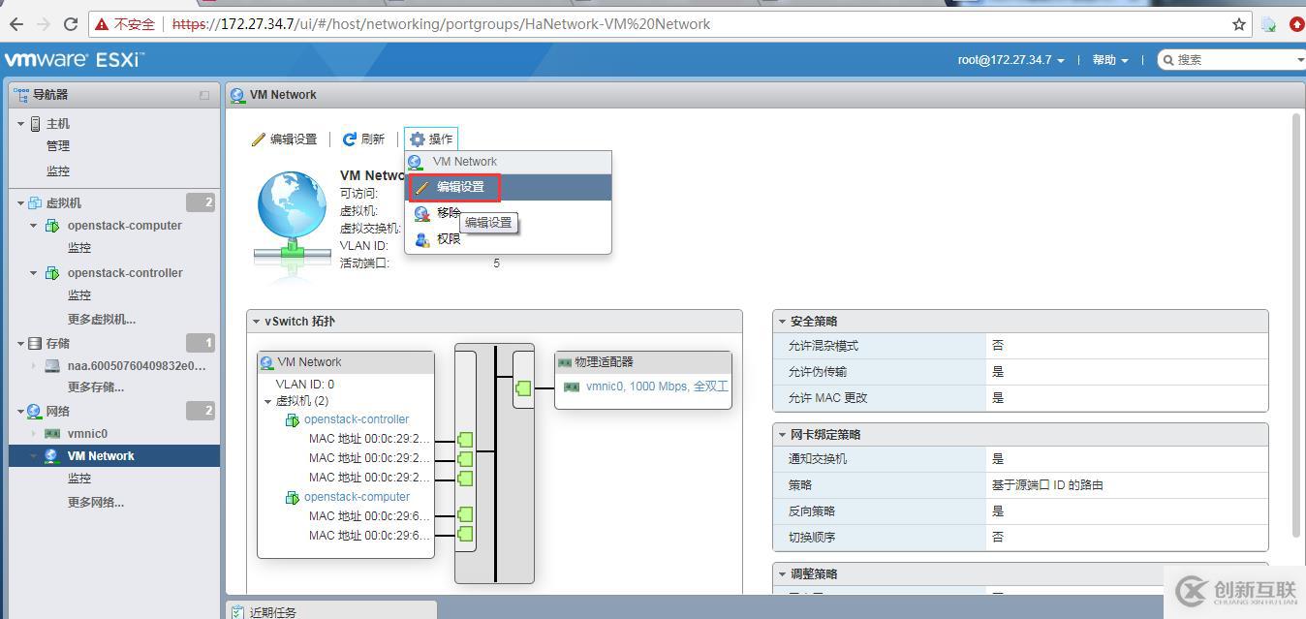Viewport: 1306px width, 619px height.
Task: Click the 基于源端口 ID 的路由 value
Action: point(1047,485)
